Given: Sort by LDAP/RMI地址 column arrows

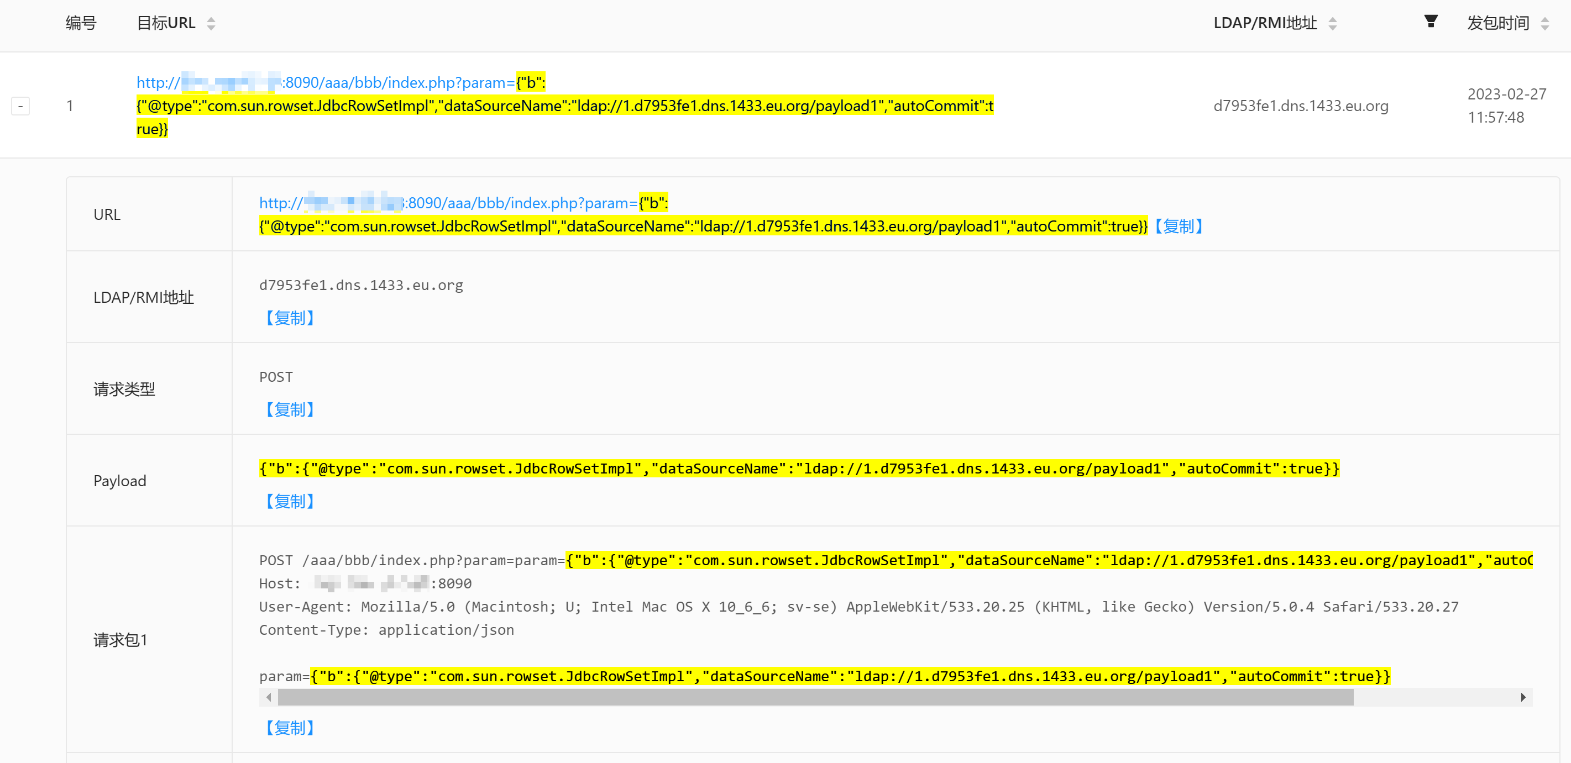Looking at the screenshot, I should coord(1333,24).
